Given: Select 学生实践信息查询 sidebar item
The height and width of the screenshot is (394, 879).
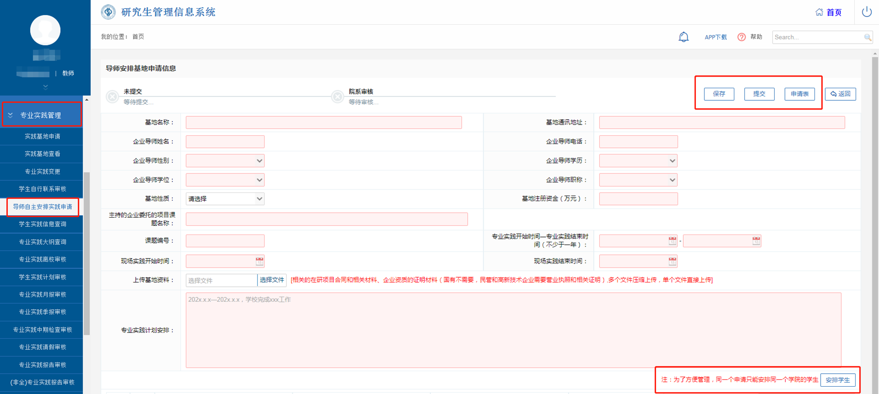Looking at the screenshot, I should click(x=42, y=224).
